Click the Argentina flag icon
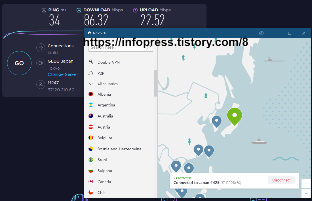312x201 pixels. pos(91,105)
